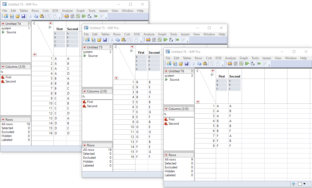312x188 pixels.
Task: Create a new data table with the first toolbar icon
Action: click(x=5, y=16)
